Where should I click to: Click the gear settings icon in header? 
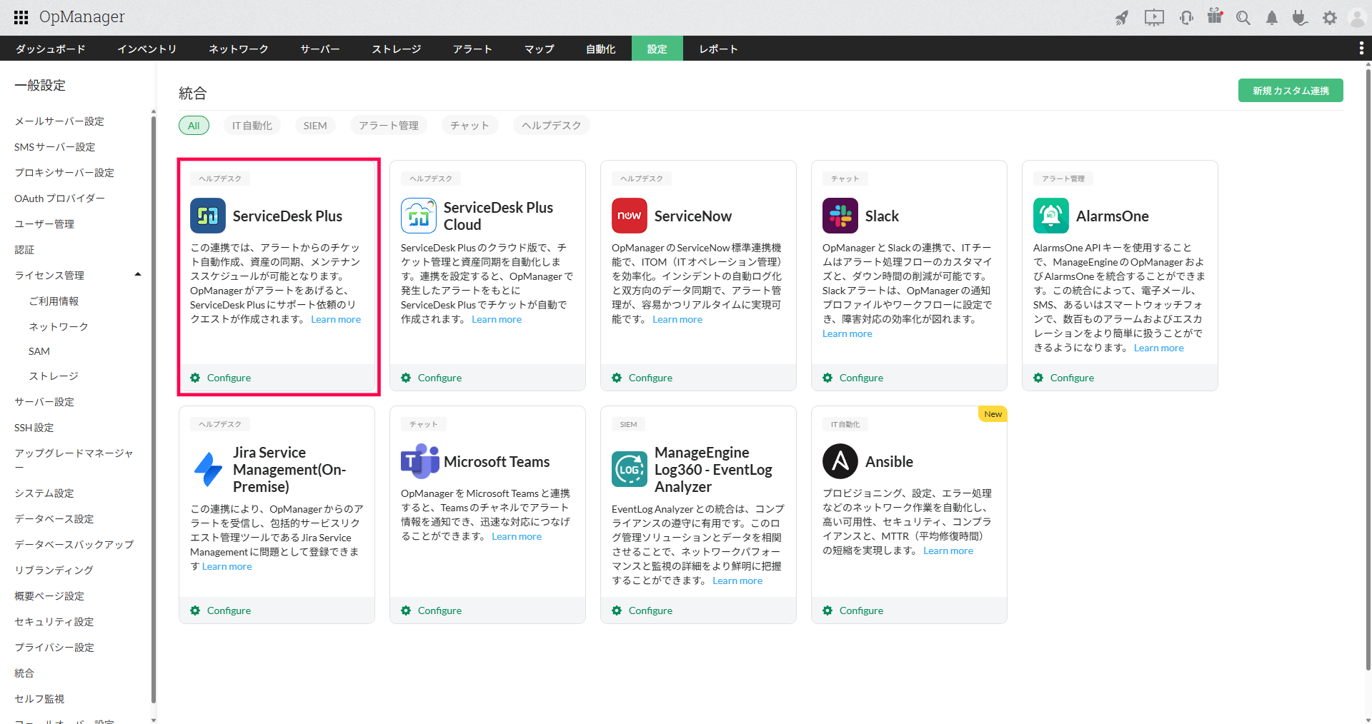point(1329,18)
